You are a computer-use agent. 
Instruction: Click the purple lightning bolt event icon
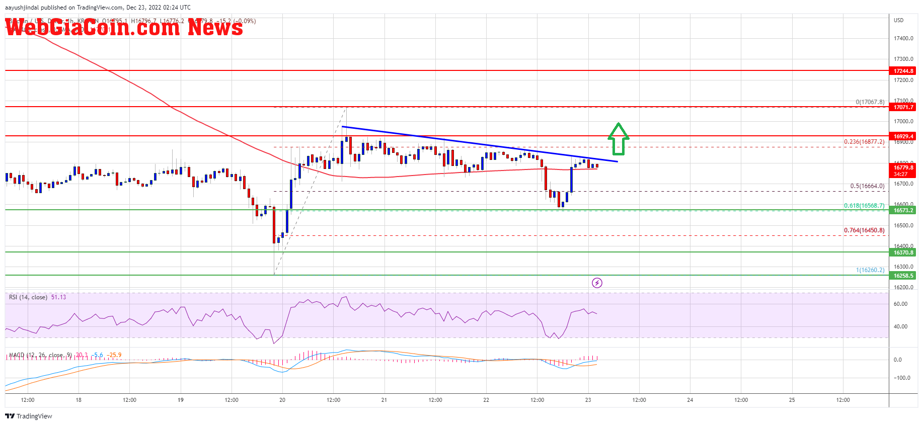[x=597, y=283]
